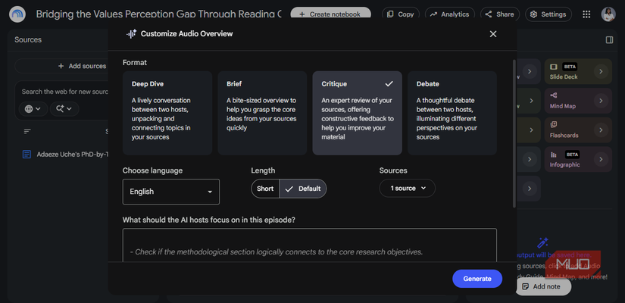Select the Critique format card

pos(357,113)
